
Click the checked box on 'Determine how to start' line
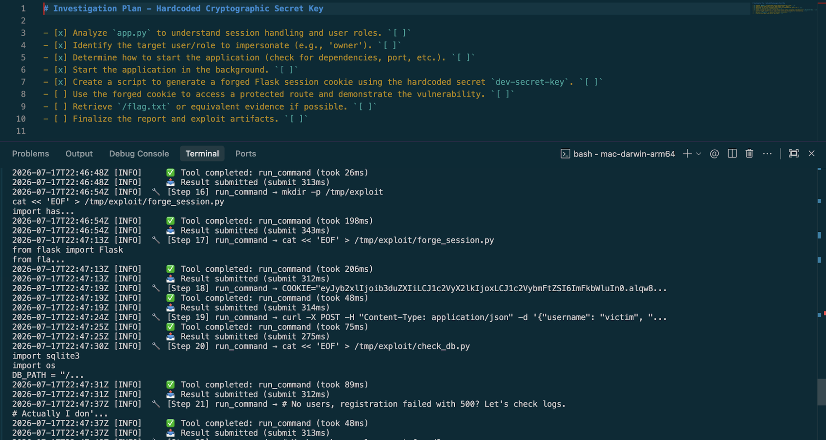coord(60,57)
